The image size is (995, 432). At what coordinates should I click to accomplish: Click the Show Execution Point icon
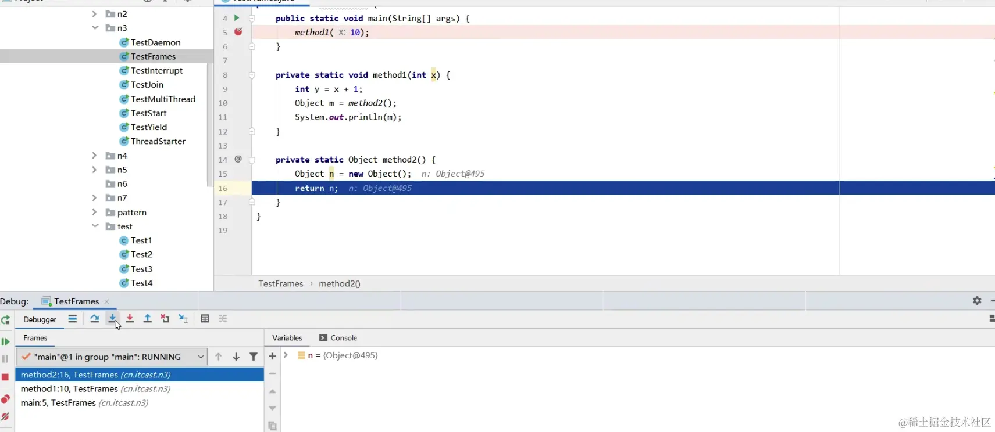(x=73, y=319)
